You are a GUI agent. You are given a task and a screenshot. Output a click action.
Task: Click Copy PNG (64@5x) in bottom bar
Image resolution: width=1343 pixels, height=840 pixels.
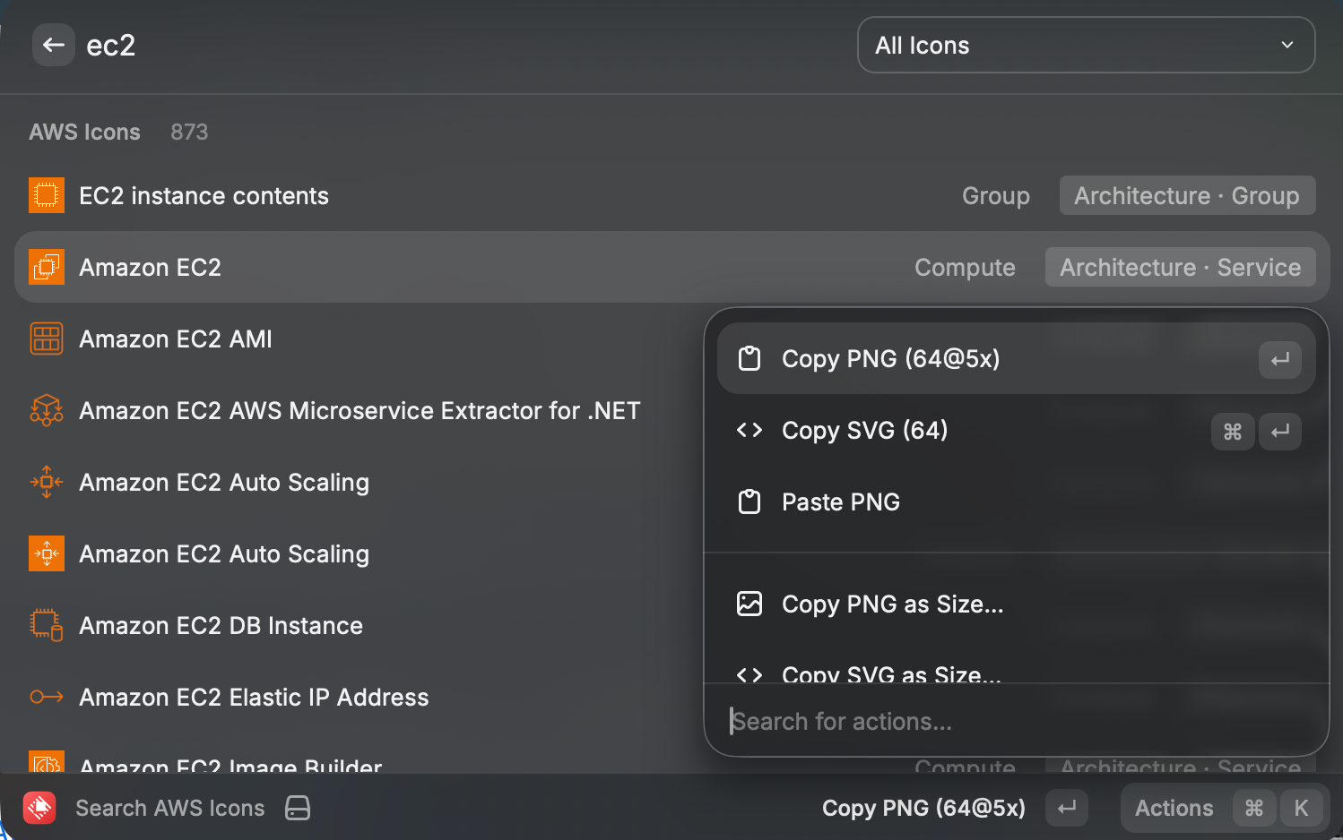coord(923,808)
